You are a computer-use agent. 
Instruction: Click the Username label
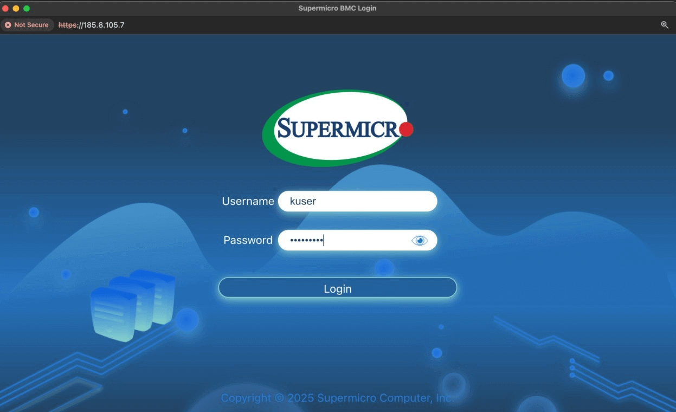point(248,201)
